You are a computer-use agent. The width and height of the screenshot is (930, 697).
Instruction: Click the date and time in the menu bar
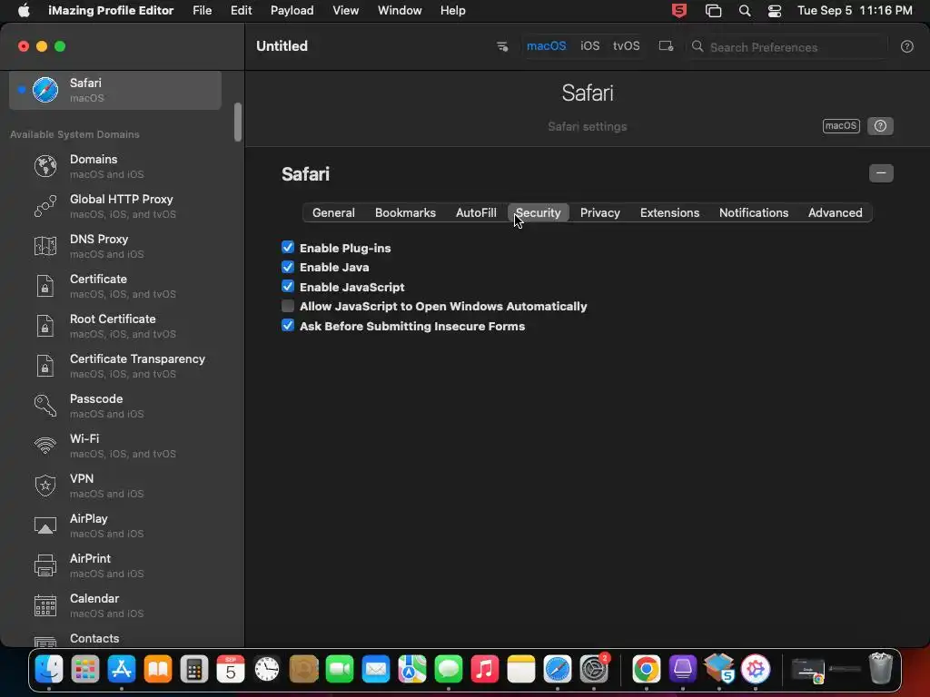click(855, 11)
